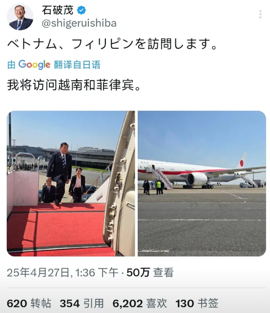270x313 pixels.
Task: Open the profile avatar photo
Action: [x=20, y=17]
